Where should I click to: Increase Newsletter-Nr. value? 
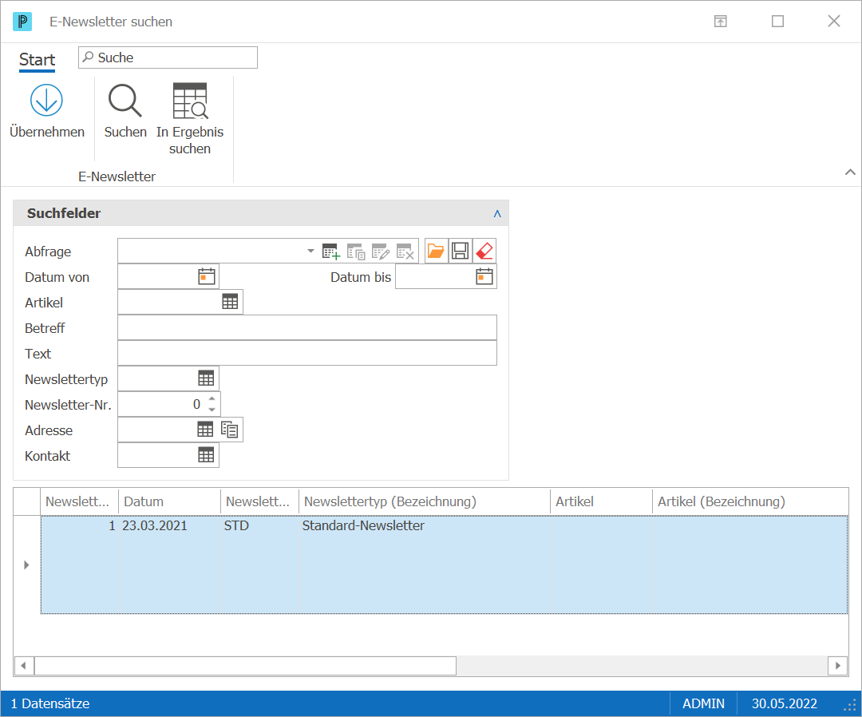pyautogui.click(x=212, y=398)
